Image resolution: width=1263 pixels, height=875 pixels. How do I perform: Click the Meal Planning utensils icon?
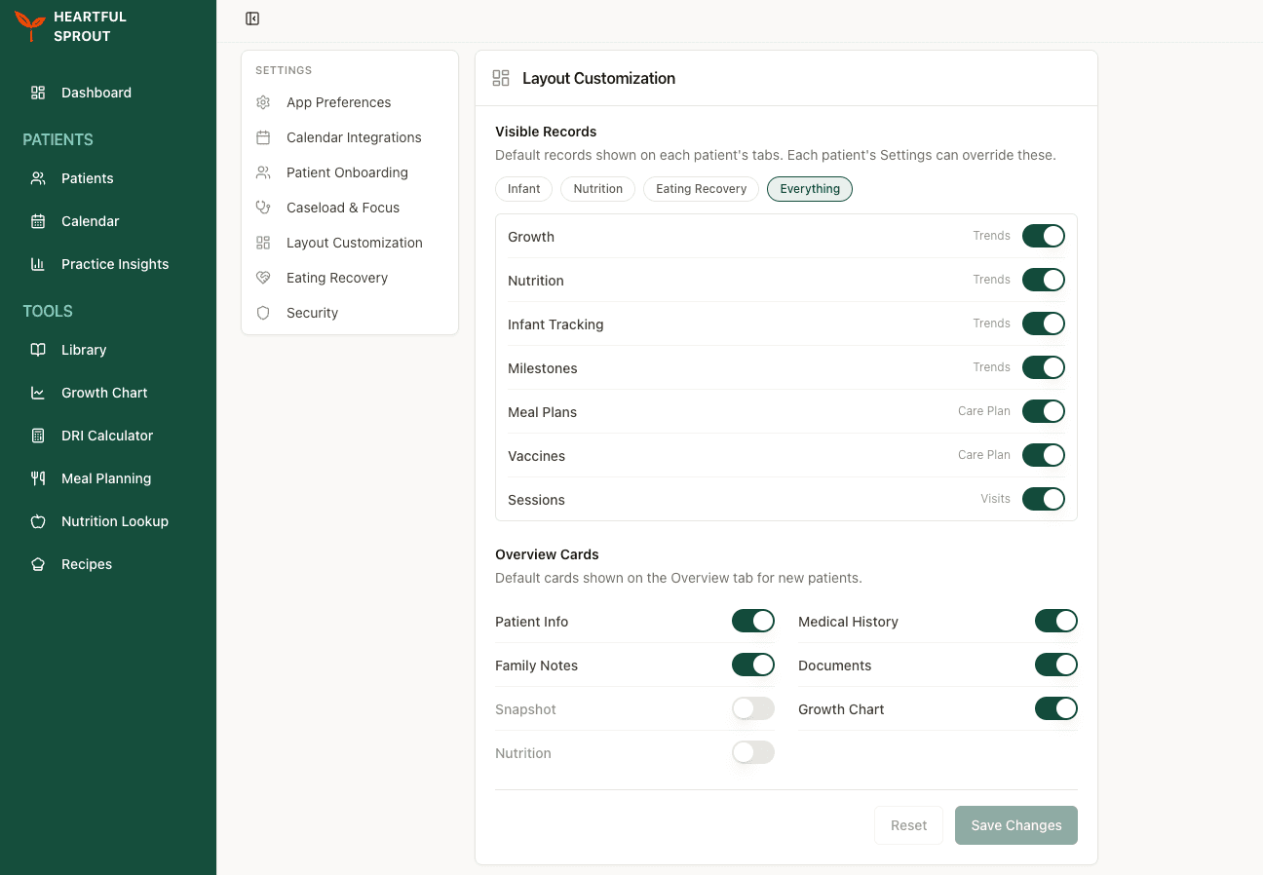(x=38, y=478)
